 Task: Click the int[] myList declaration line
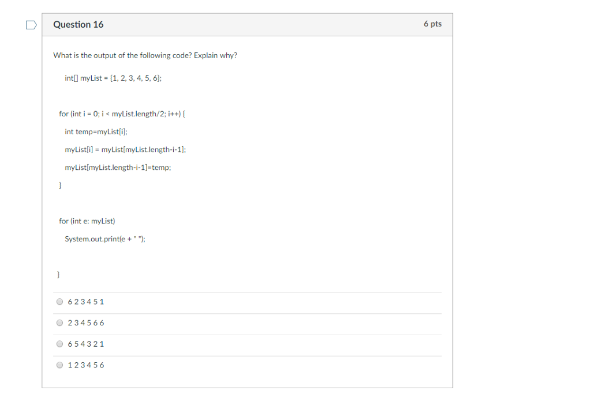(113, 78)
